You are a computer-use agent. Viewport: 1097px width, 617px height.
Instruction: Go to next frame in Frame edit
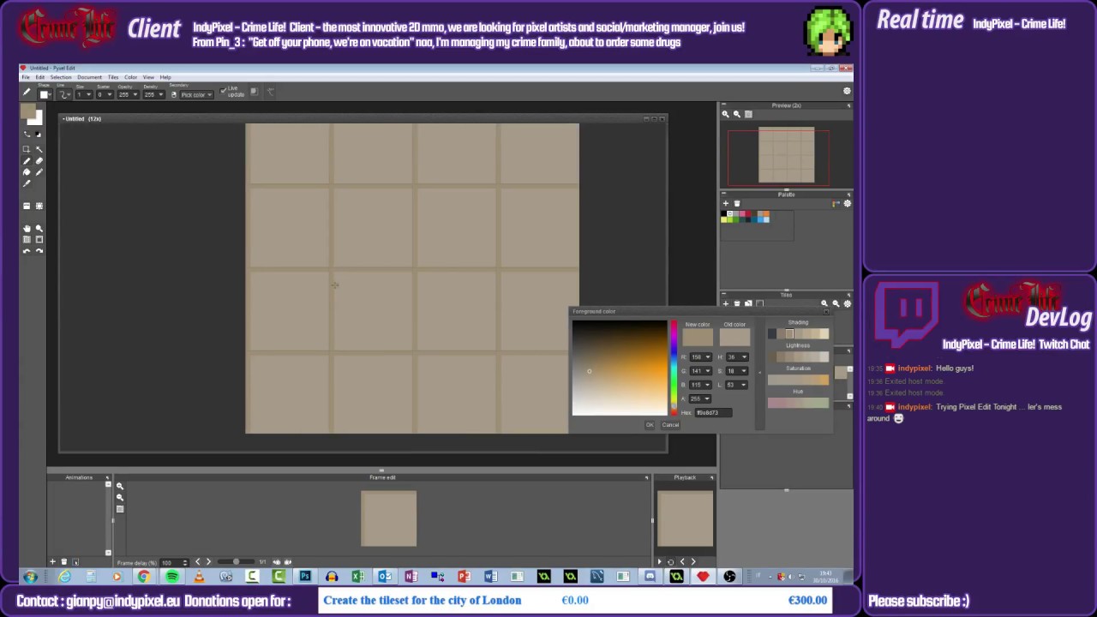point(208,561)
